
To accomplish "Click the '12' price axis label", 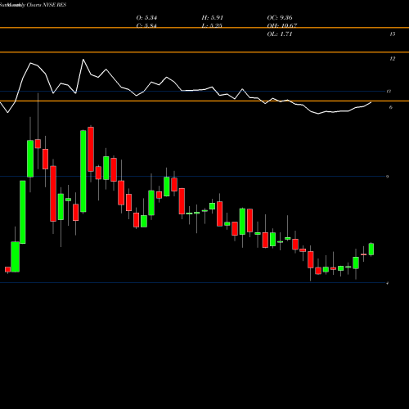I will 393,59.
